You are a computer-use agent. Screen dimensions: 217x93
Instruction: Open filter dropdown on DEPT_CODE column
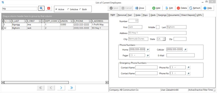tap(58, 21)
